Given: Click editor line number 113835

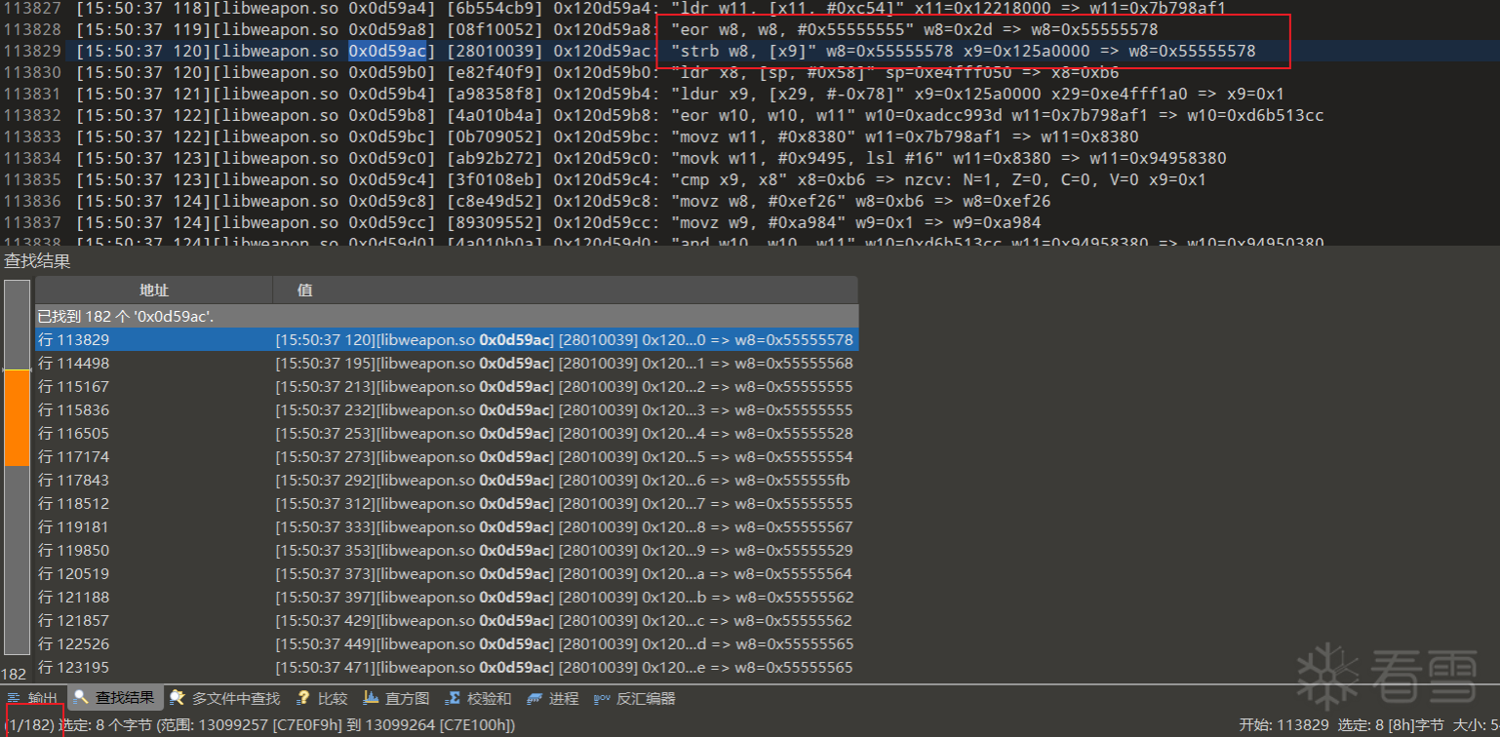Looking at the screenshot, I should 32,179.
